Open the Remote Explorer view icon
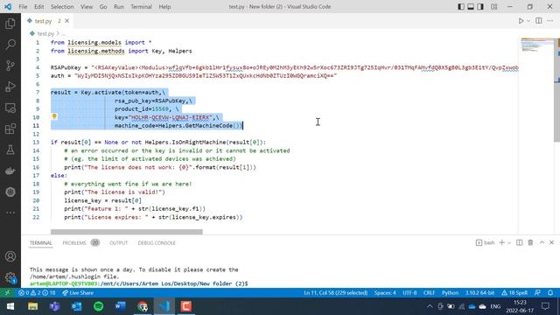The image size is (560, 315). tap(10, 108)
